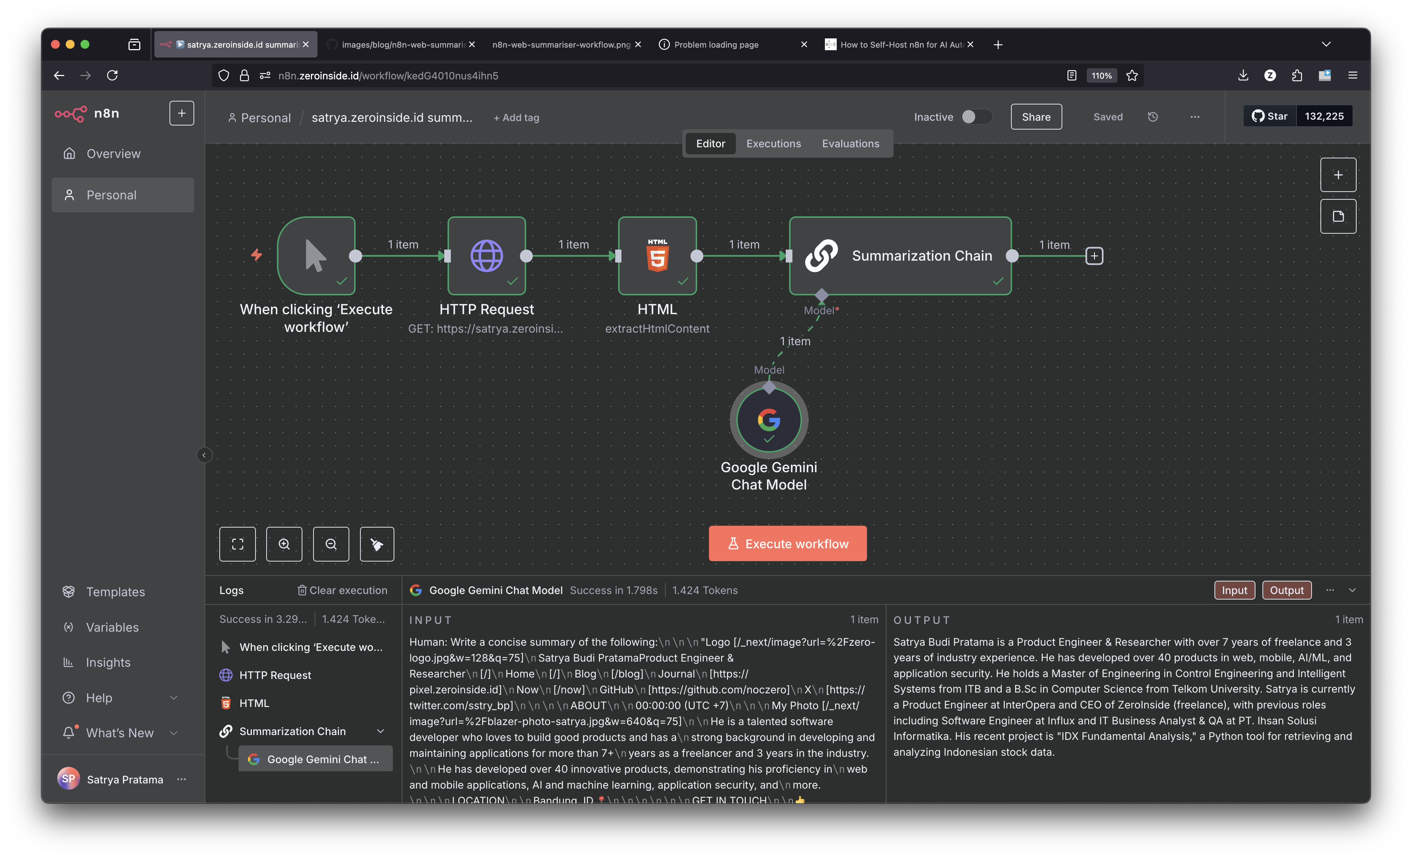This screenshot has width=1412, height=858.
Task: Zoom out of the workflow canvas
Action: pos(330,543)
